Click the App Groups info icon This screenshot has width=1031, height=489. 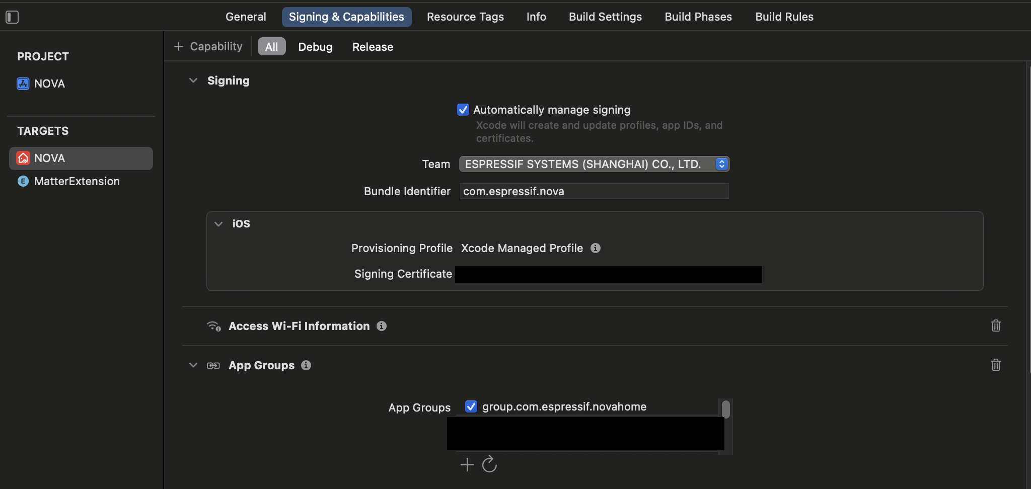[306, 365]
